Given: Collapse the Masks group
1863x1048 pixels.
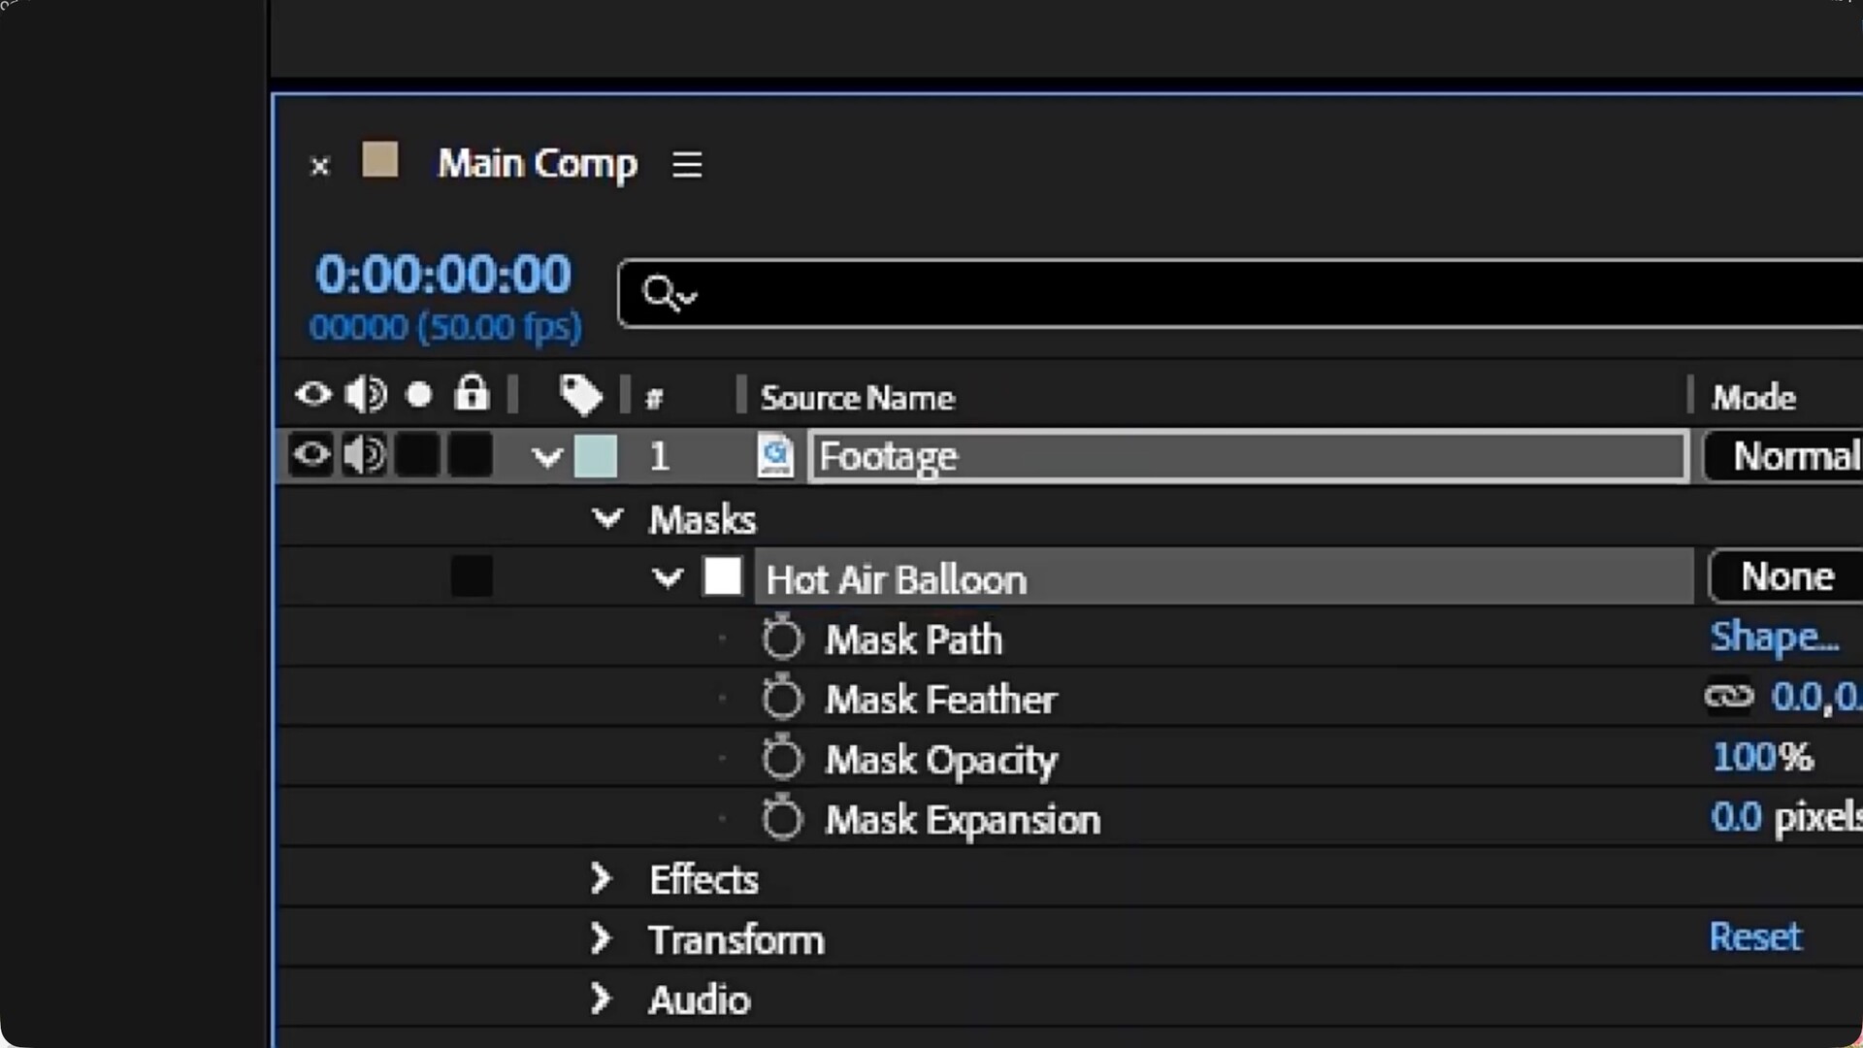Looking at the screenshot, I should pos(607,519).
